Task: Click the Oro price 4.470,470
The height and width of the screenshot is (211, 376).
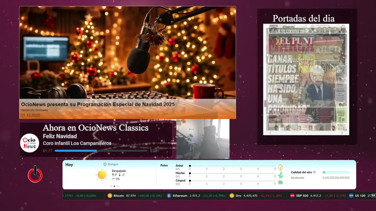Action: pos(250,196)
